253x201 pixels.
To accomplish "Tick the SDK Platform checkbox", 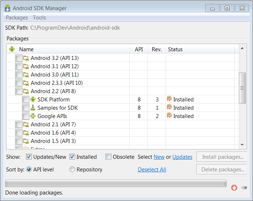I will tap(26, 100).
